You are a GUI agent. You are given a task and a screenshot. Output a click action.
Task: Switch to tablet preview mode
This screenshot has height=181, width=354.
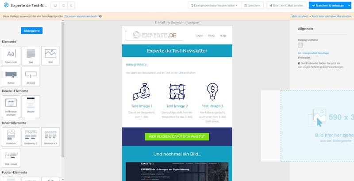(x=63, y=5)
